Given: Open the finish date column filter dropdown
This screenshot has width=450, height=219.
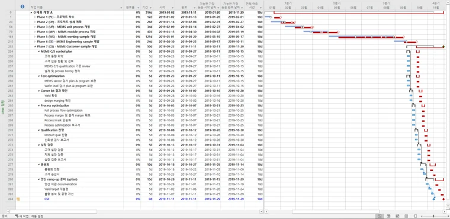Looking at the screenshot, I should [x=194, y=8].
